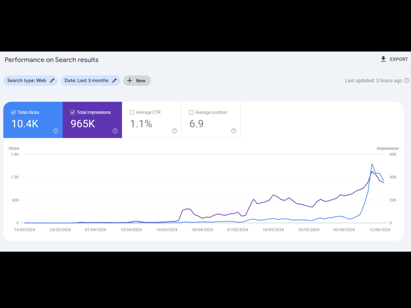Click the 28/04/2024 date axis label
This screenshot has height=308, width=411.
(202, 230)
